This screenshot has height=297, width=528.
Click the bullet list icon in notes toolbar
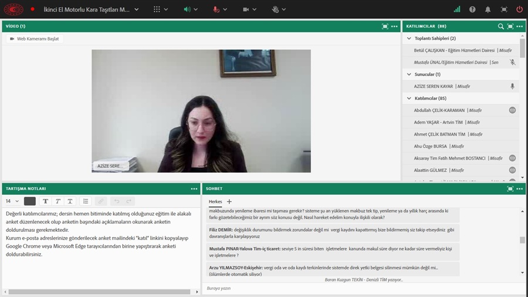point(86,201)
